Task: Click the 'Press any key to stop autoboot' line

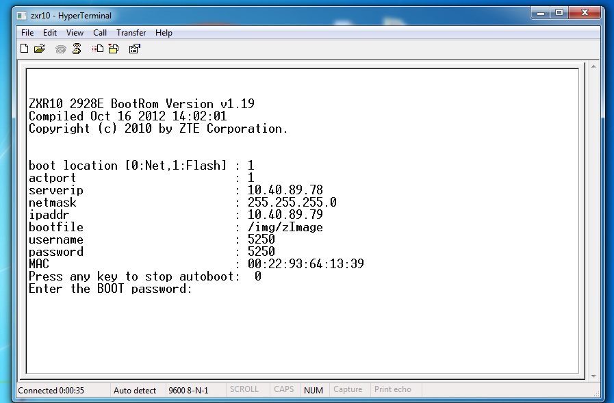Action: click(x=145, y=276)
